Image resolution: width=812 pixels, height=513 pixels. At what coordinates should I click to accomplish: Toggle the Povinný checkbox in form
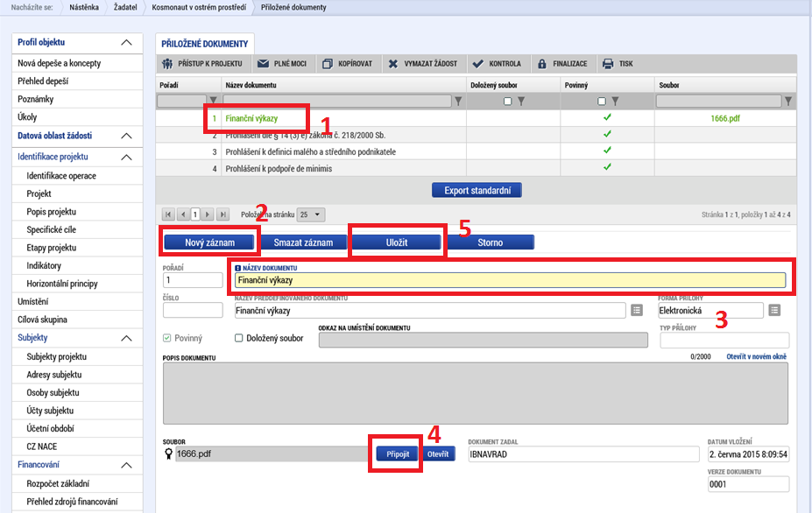pos(166,338)
